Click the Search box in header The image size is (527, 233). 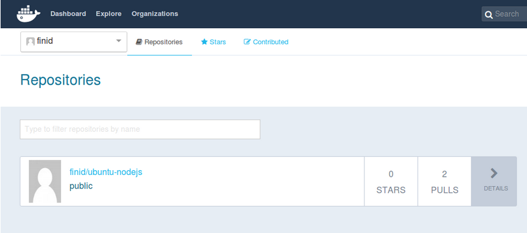504,14
